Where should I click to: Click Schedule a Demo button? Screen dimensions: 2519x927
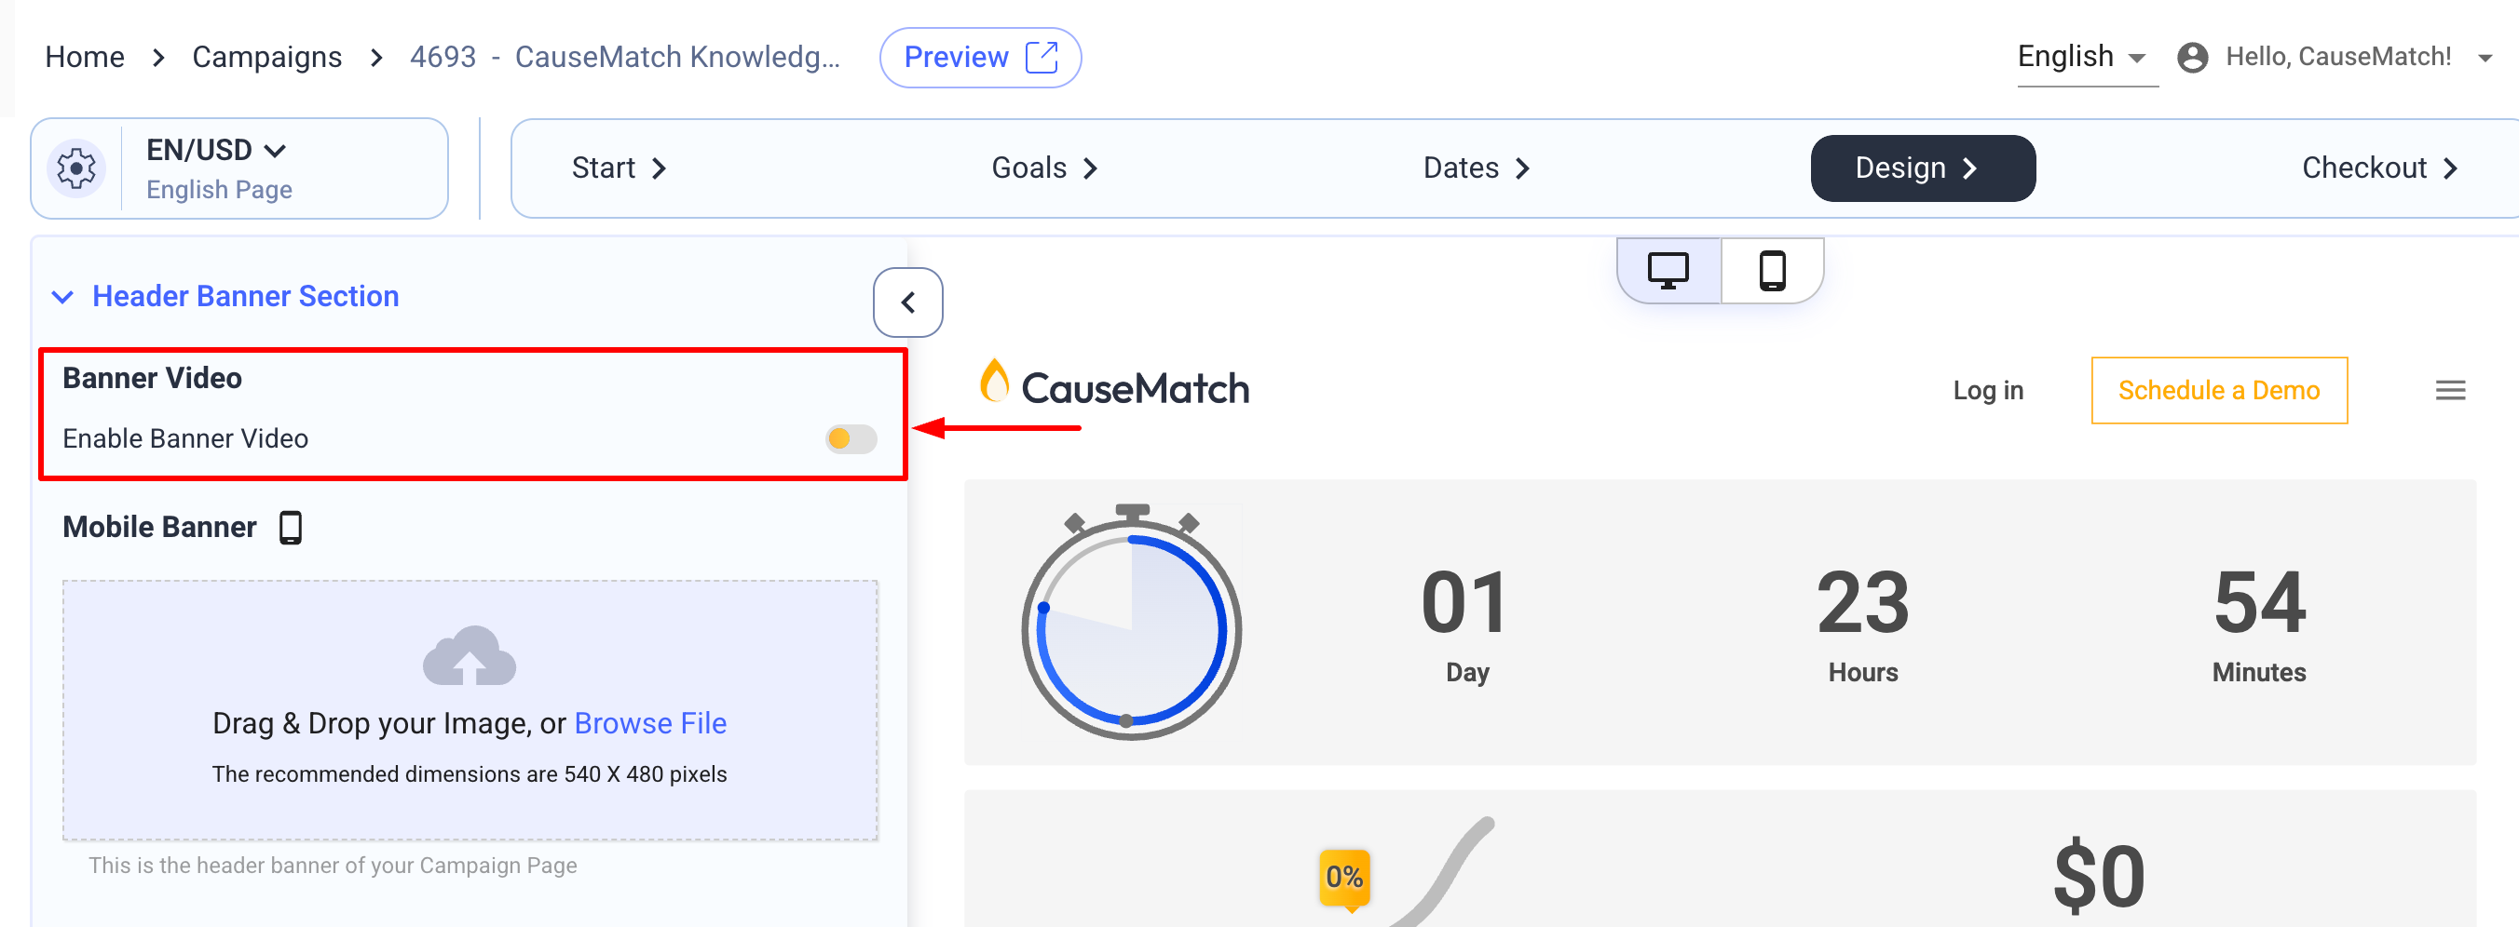point(2218,391)
